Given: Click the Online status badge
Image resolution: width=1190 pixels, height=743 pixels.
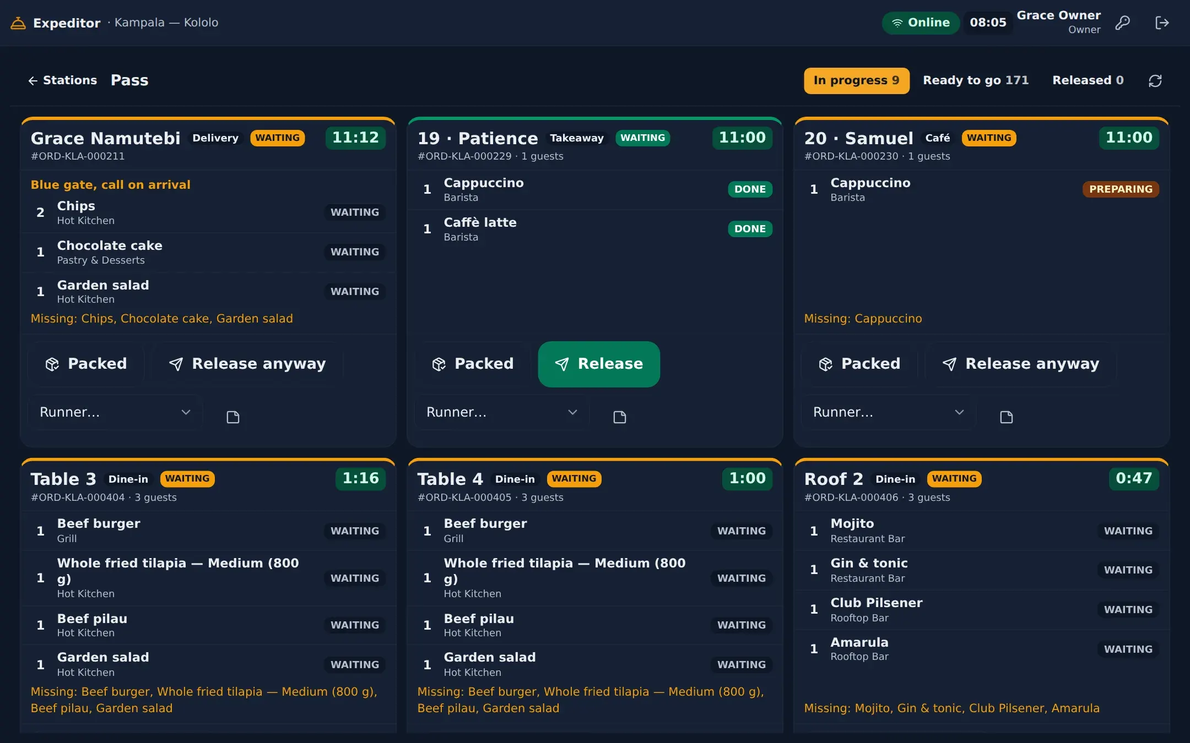Looking at the screenshot, I should [x=921, y=23].
